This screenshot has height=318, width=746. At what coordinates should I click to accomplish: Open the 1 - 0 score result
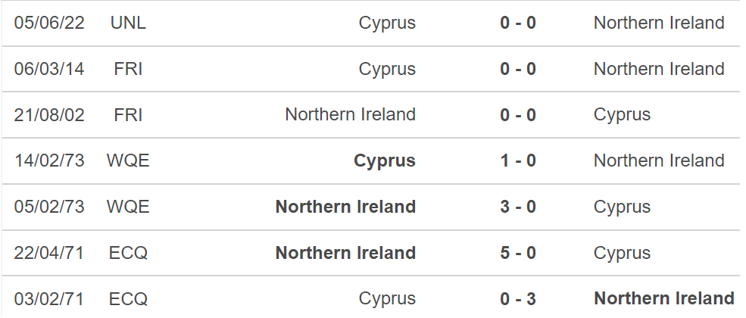(517, 161)
